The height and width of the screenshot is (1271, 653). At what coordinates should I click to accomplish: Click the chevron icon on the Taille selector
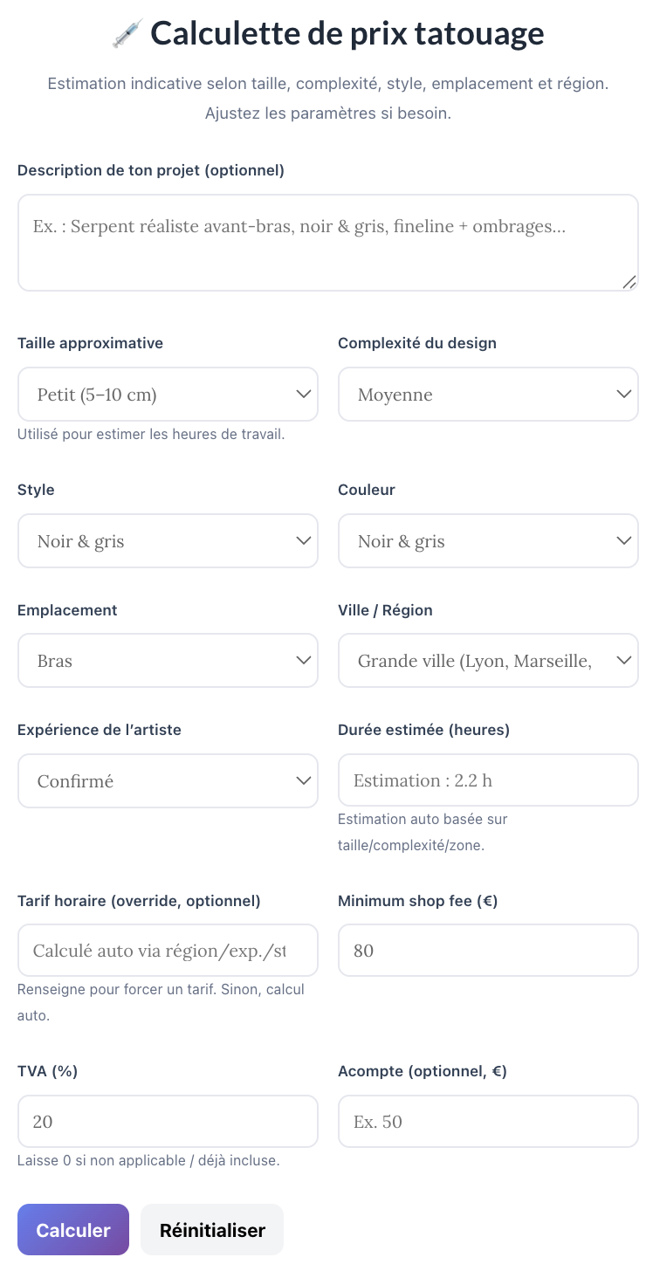(x=303, y=394)
